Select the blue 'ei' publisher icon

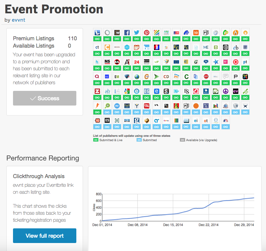196,121
